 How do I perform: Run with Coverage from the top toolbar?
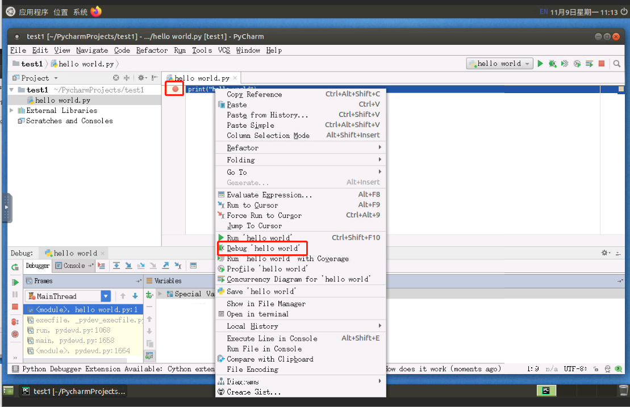(565, 64)
